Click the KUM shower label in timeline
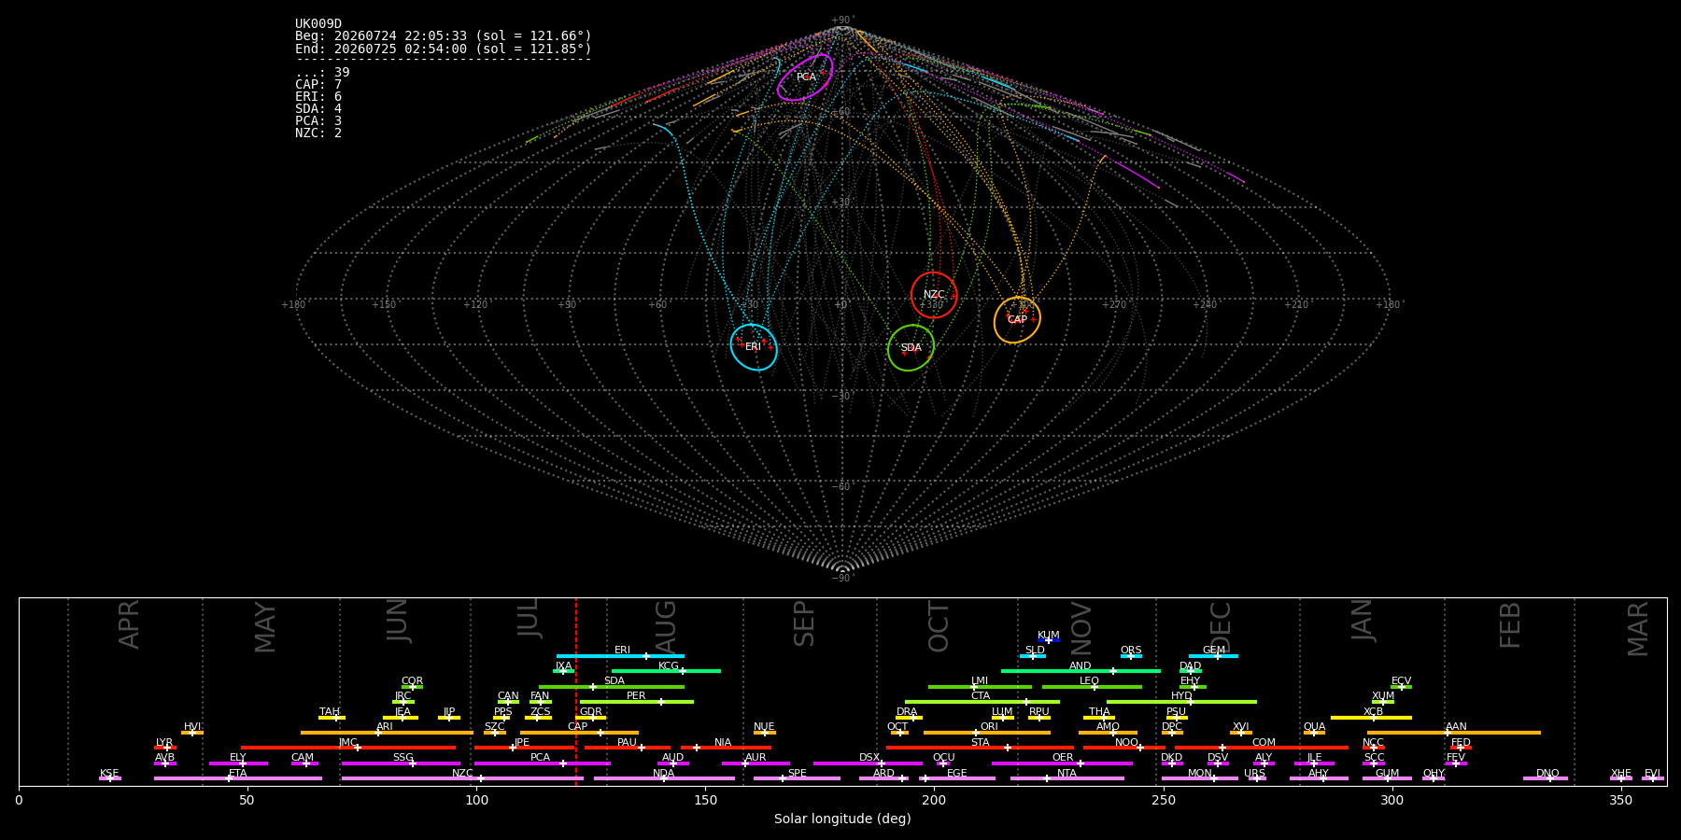This screenshot has height=840, width=1681. 1049,636
